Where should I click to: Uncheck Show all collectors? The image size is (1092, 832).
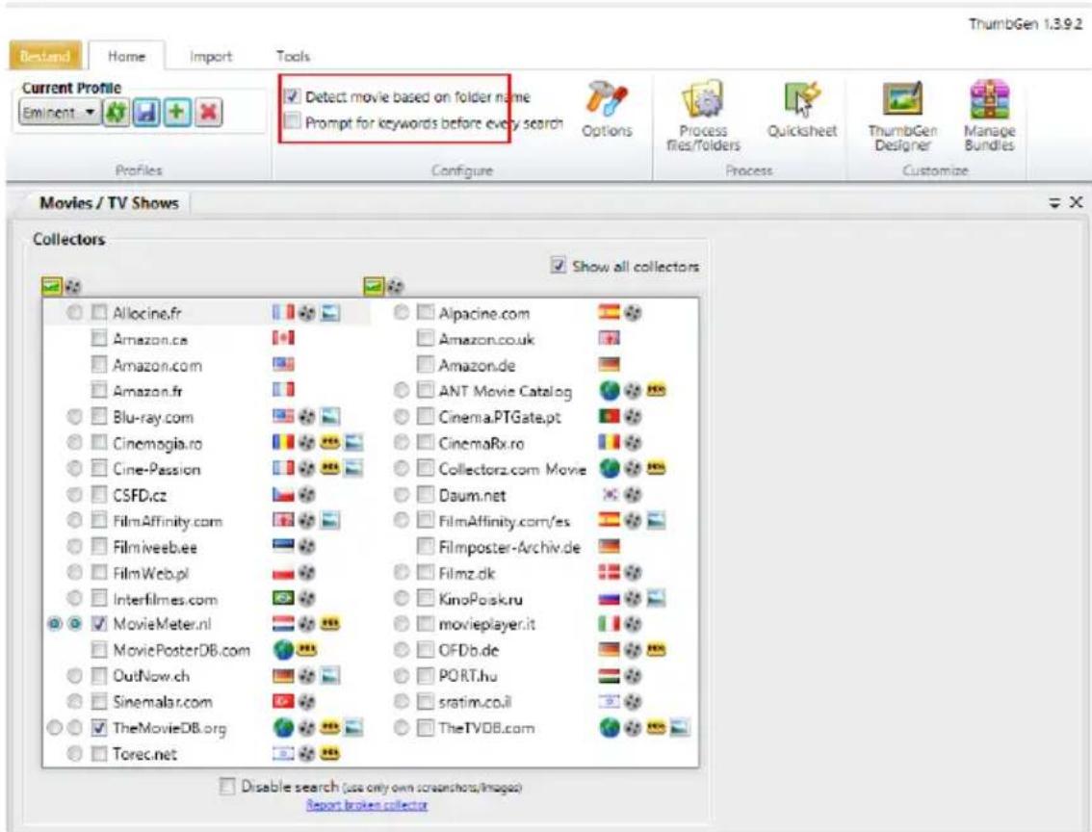558,265
